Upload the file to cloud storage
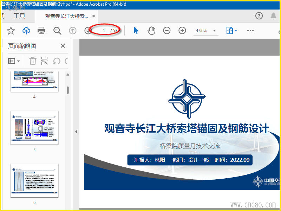281x211 pixels. point(26,31)
